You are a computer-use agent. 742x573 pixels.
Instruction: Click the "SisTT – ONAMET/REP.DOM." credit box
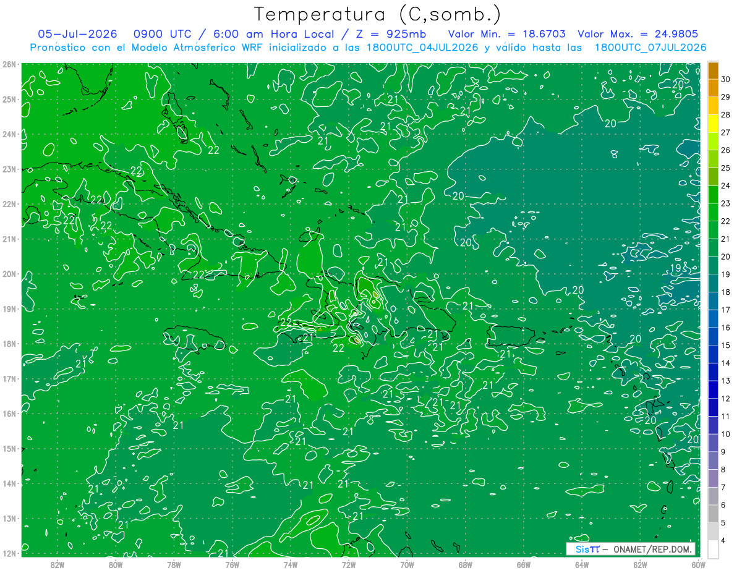click(631, 549)
